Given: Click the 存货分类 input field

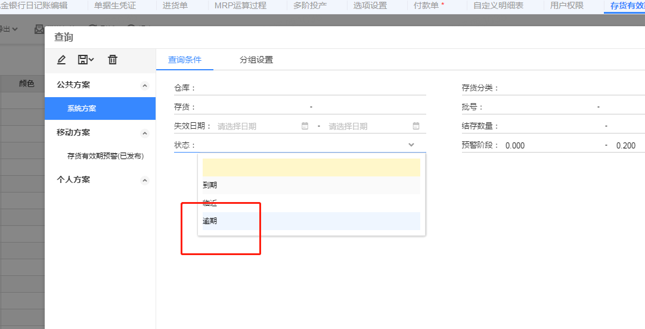Looking at the screenshot, I should pos(572,88).
